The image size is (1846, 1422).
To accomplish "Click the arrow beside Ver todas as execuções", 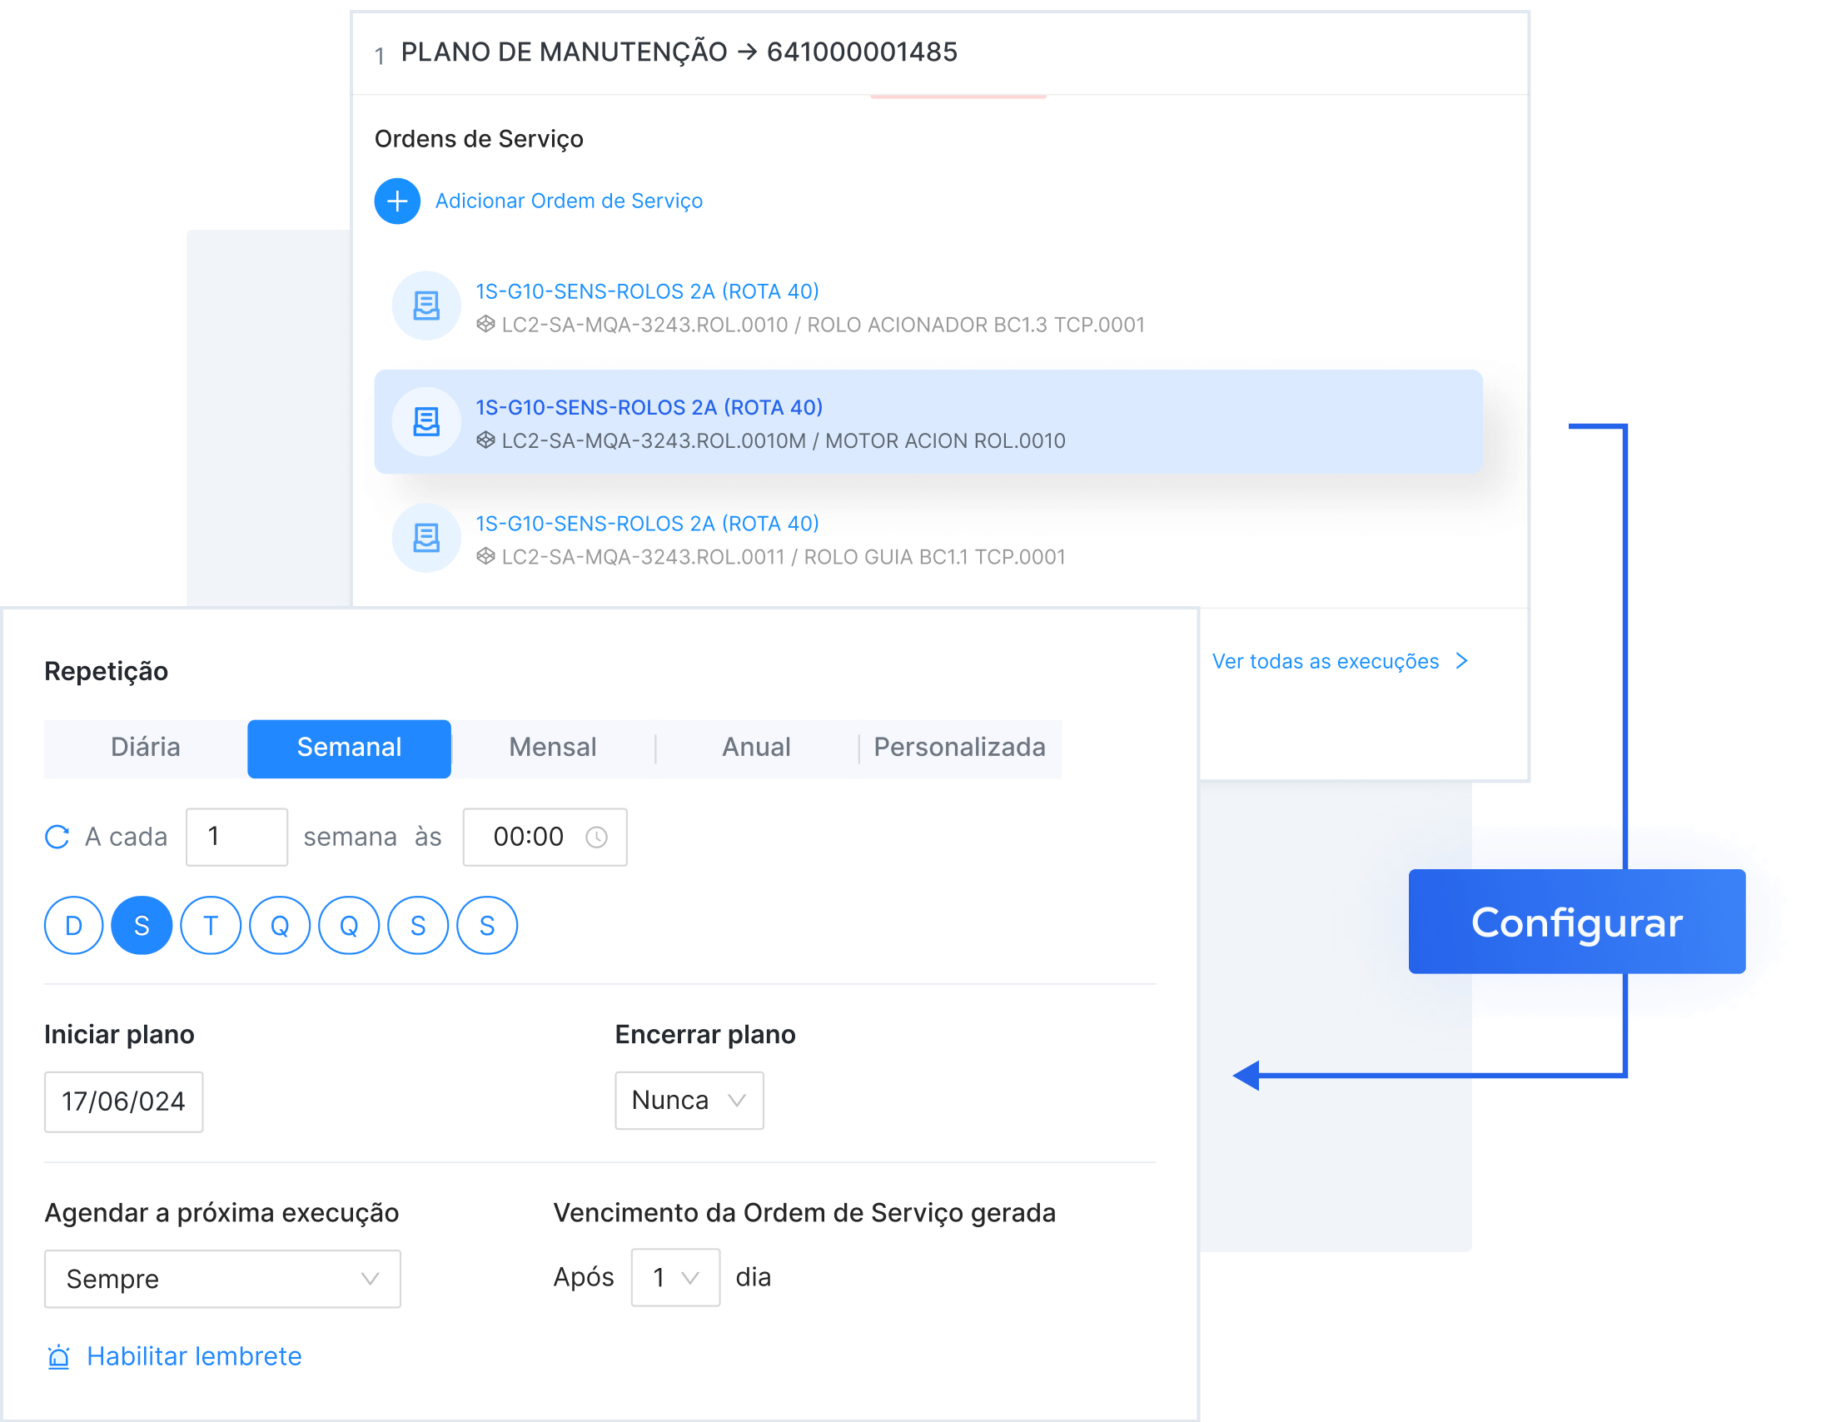I will (1462, 661).
